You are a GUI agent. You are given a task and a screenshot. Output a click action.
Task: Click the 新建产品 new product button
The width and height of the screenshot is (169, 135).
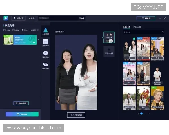(21, 103)
